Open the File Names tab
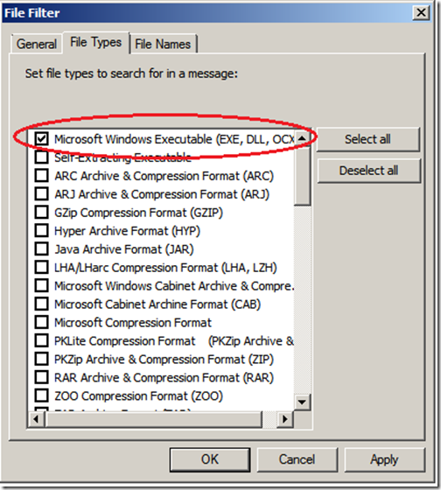The image size is (441, 490). [x=163, y=44]
